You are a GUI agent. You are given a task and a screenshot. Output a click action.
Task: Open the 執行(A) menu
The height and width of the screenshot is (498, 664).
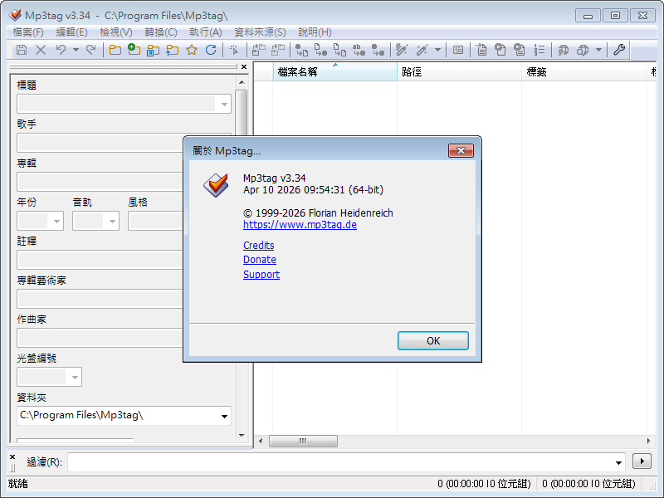(205, 32)
